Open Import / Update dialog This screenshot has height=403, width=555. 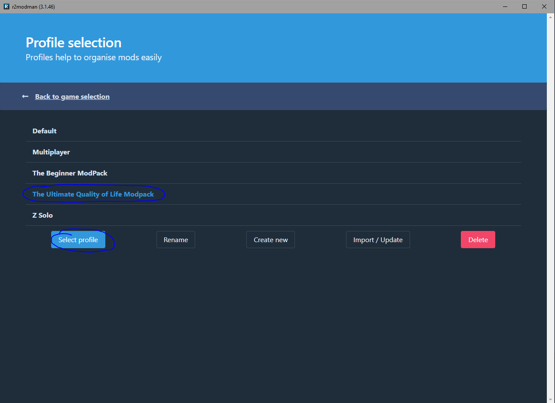378,240
